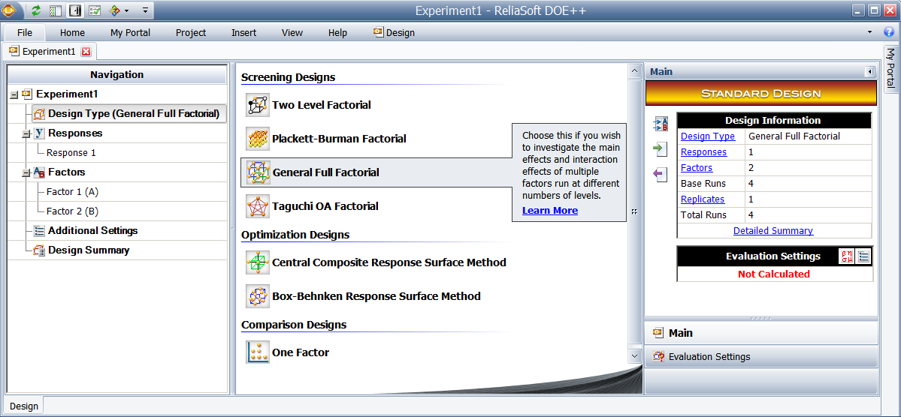Choose the Box-Behnken Response Surface icon
Image resolution: width=901 pixels, height=417 pixels.
click(x=258, y=296)
